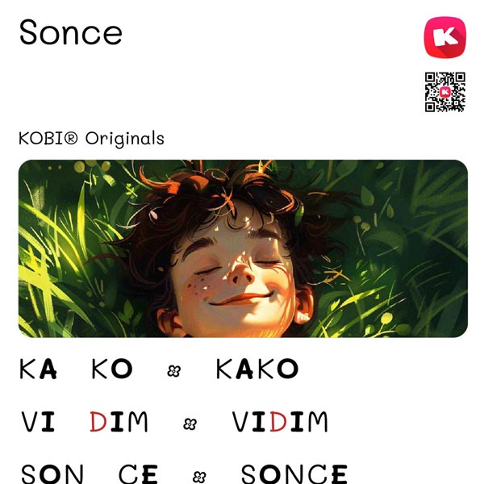
Task: Select the full word SONCE
Action: tap(294, 474)
